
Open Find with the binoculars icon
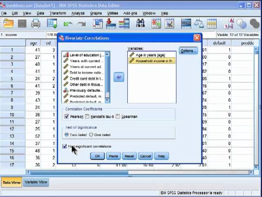pos(140,23)
